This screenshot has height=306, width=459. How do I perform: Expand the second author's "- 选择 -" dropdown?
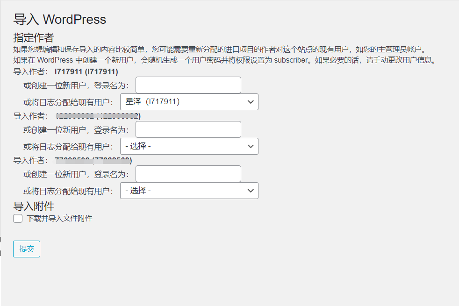(x=189, y=146)
